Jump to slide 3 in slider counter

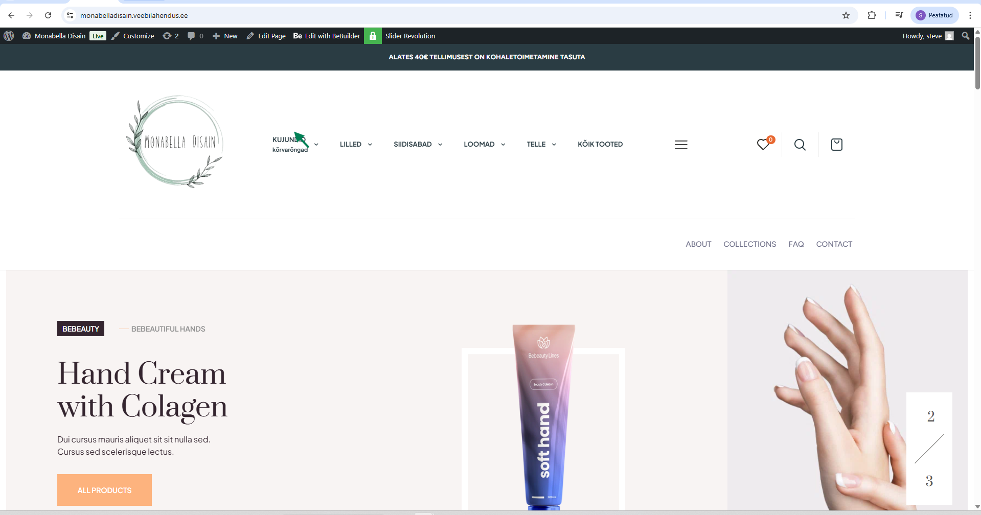929,481
